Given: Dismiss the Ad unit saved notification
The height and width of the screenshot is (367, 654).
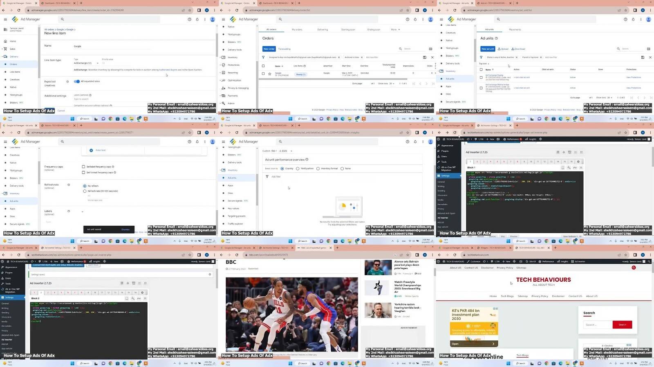Looking at the screenshot, I should tap(125, 229).
